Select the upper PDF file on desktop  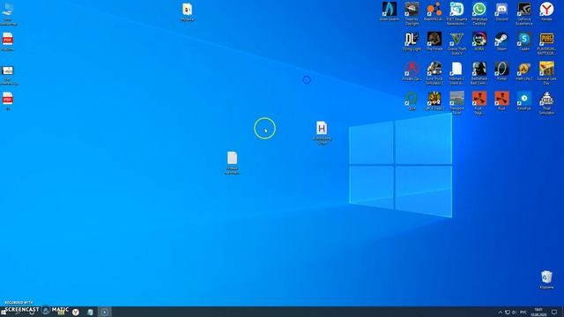pyautogui.click(x=8, y=41)
